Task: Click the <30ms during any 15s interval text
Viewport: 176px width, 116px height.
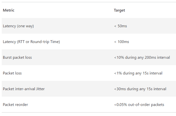Action: click(140, 89)
